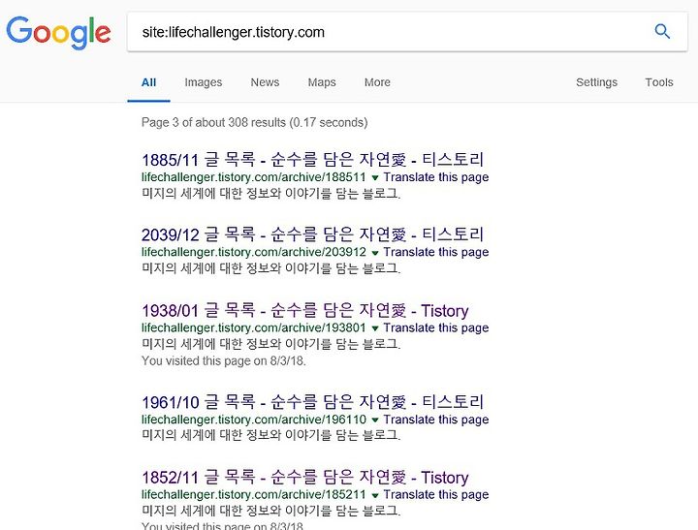Select the All tab
The width and height of the screenshot is (698, 530).
coord(148,82)
